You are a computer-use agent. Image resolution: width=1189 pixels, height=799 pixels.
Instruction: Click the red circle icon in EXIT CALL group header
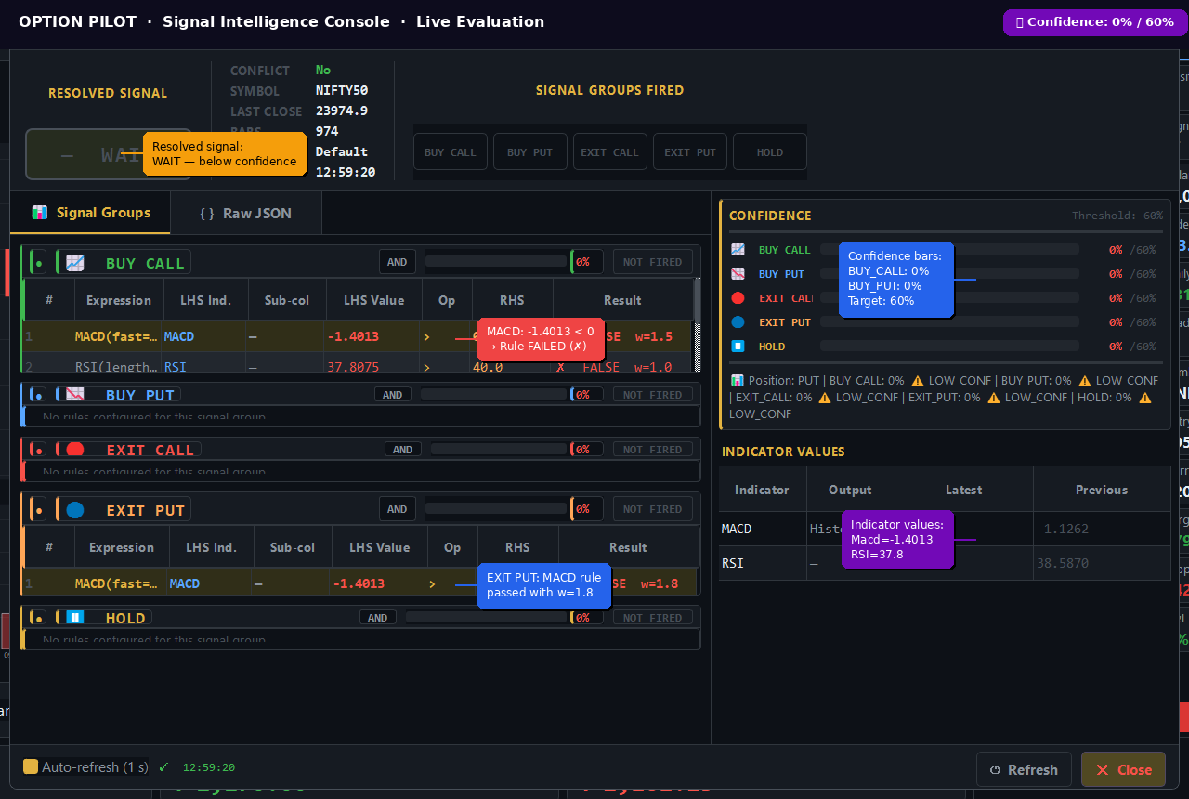coord(75,450)
